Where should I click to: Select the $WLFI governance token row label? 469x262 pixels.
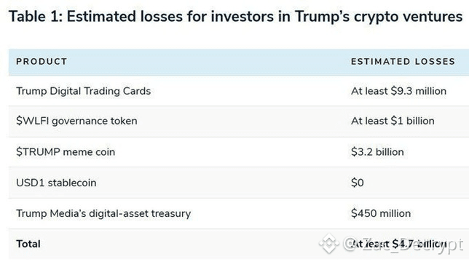coord(76,121)
